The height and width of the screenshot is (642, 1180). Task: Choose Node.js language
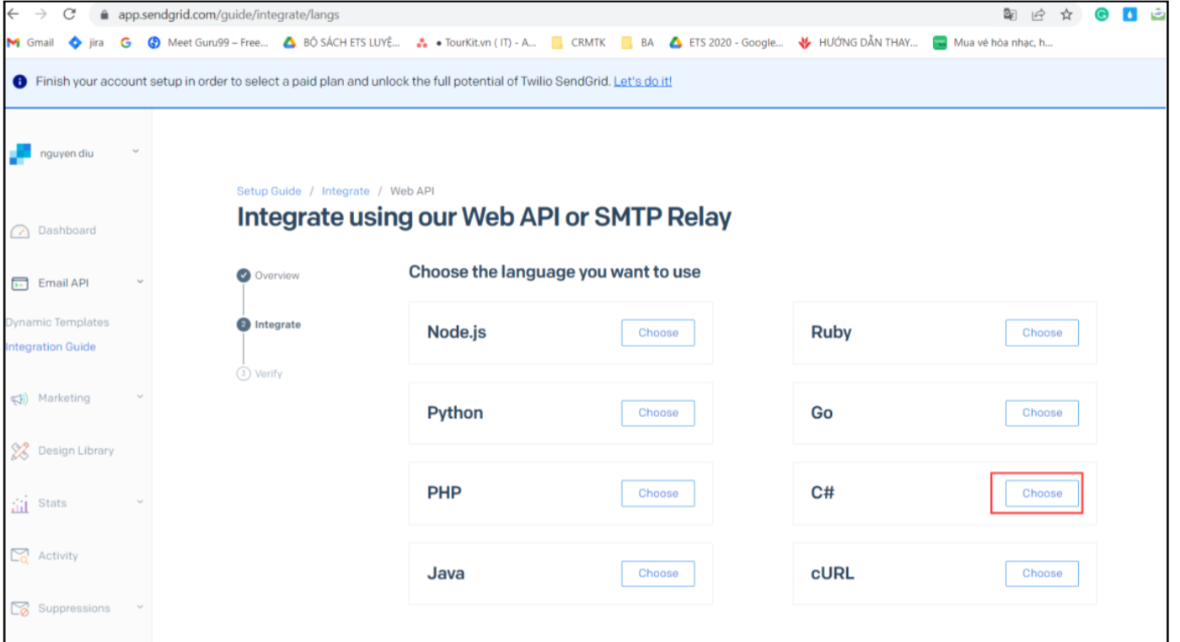[658, 333]
